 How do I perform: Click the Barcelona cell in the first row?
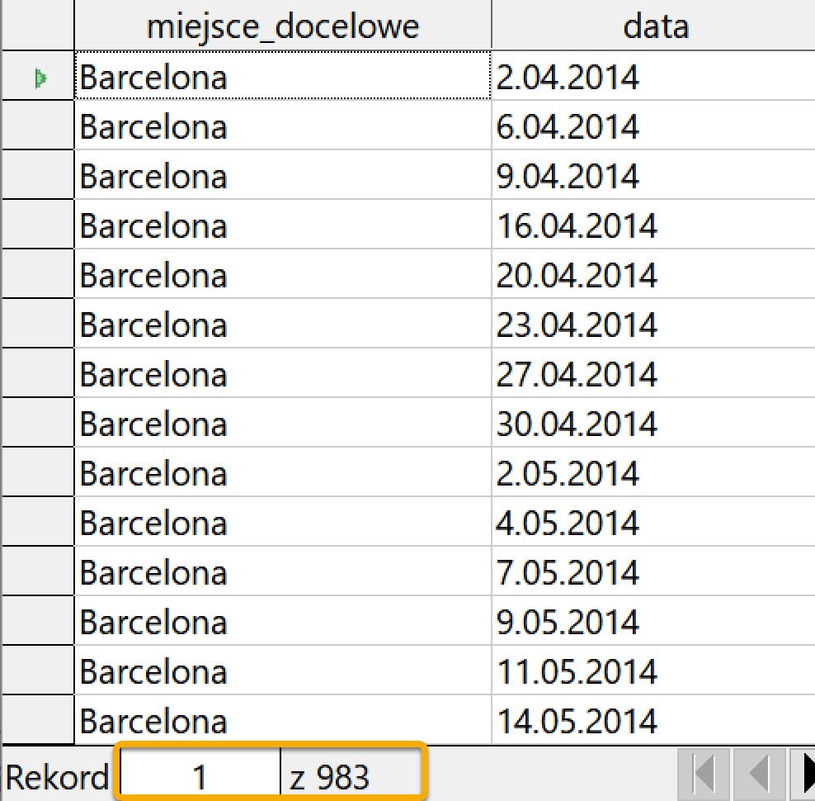tap(282, 78)
